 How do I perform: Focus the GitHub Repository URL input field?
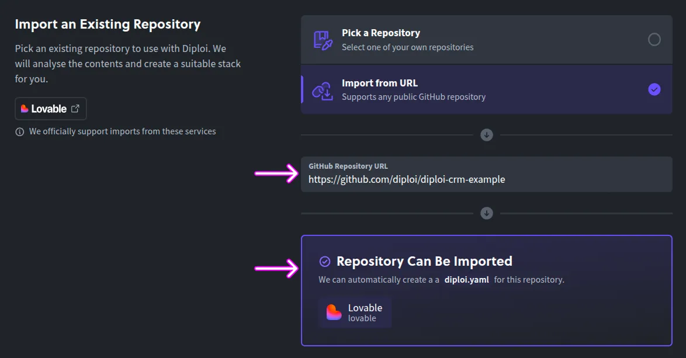coord(486,179)
